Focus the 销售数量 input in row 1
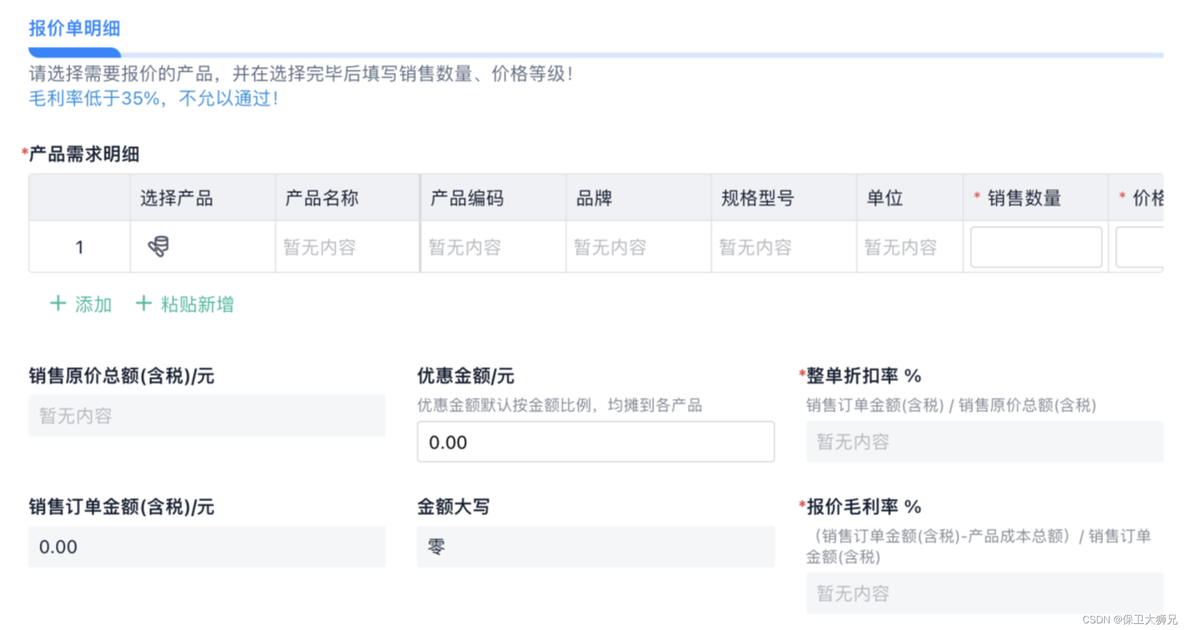1186x630 pixels. tap(1036, 247)
